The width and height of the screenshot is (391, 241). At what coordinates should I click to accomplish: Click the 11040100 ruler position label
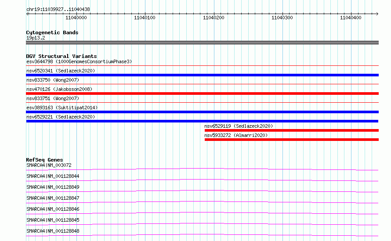tap(145, 18)
